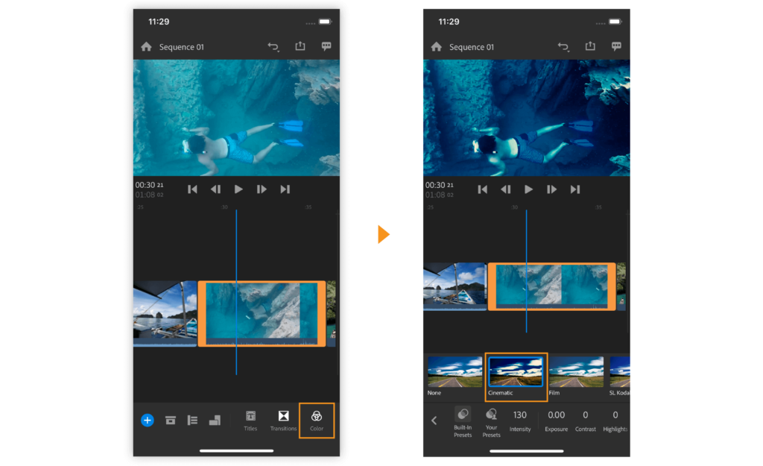763x466 pixels.
Task: Step forward one frame in color presets screen
Action: (551, 189)
